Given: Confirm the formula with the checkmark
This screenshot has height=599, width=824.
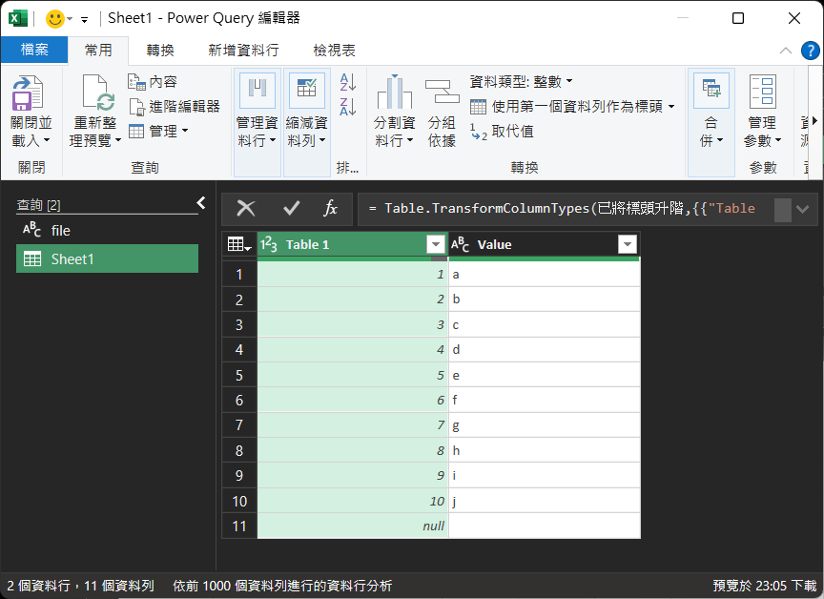Looking at the screenshot, I should [291, 208].
